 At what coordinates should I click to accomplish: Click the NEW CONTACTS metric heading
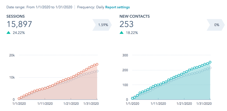134,16
